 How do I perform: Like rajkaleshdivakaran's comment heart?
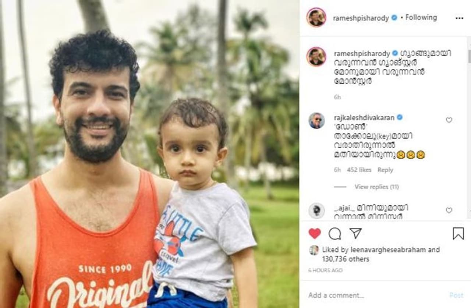449,120
